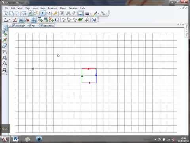Select the Point mode tool in sidebar
Image resolution: width=190 pixels, height=143 pixels.
[5, 34]
